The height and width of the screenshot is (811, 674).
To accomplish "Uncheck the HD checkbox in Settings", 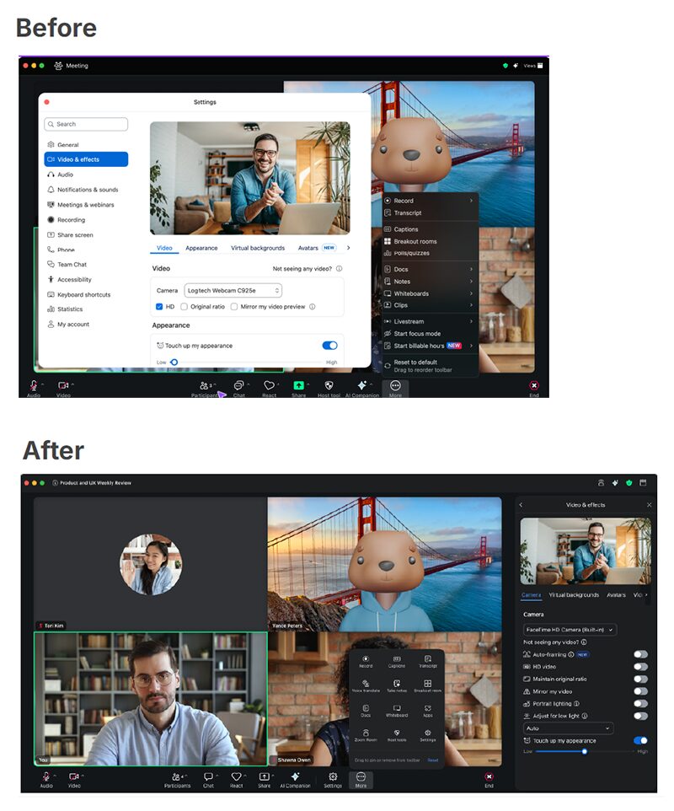I will (159, 307).
